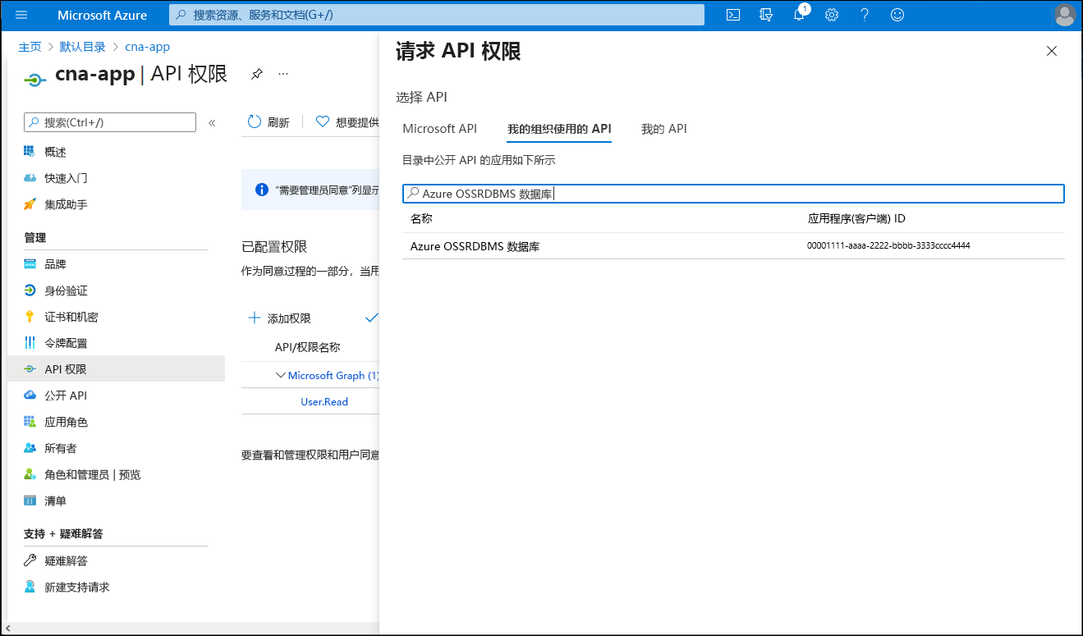Go to cna-app breadcrumb
The width and height of the screenshot is (1083, 636).
pos(148,47)
